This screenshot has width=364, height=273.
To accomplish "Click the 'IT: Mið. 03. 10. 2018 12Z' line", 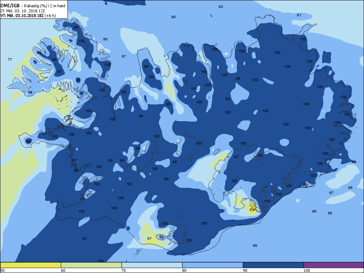I will pyautogui.click(x=23, y=11).
